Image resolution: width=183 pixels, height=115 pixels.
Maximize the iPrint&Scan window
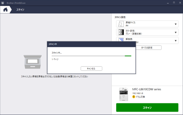[174, 2]
